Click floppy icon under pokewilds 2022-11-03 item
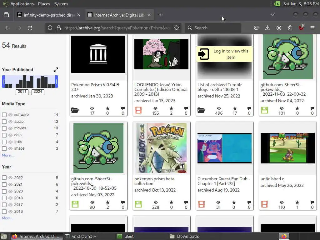This screenshot has width=320, height=240. point(264,110)
